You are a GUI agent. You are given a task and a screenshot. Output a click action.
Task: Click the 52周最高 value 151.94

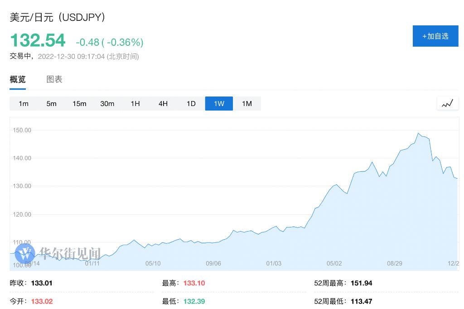tap(361, 283)
